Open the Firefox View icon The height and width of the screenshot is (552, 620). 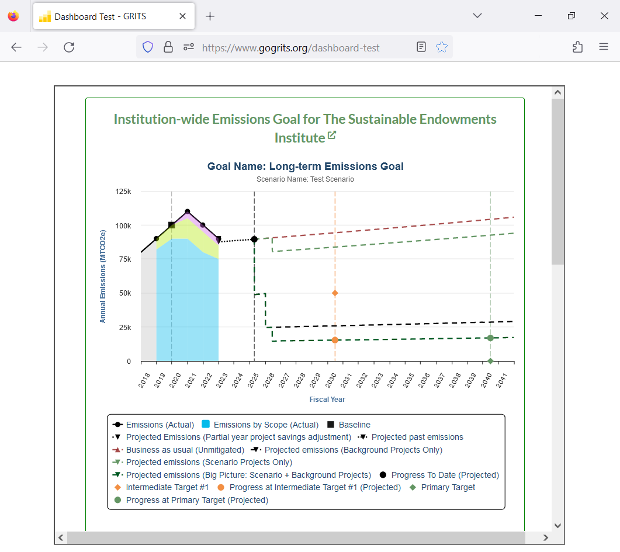click(x=13, y=16)
